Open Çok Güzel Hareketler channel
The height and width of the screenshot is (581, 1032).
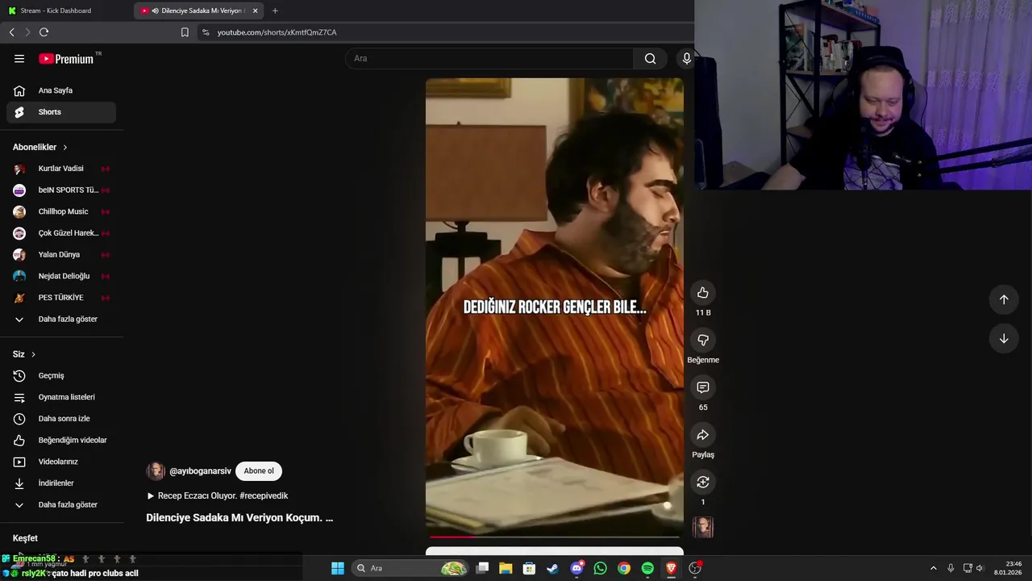pos(61,233)
